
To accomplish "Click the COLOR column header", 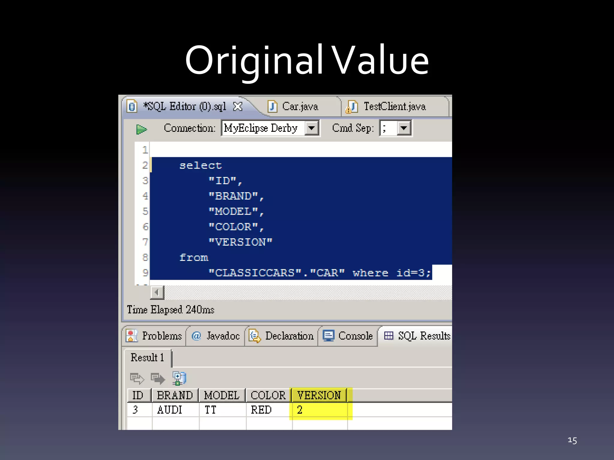I will coord(269,395).
